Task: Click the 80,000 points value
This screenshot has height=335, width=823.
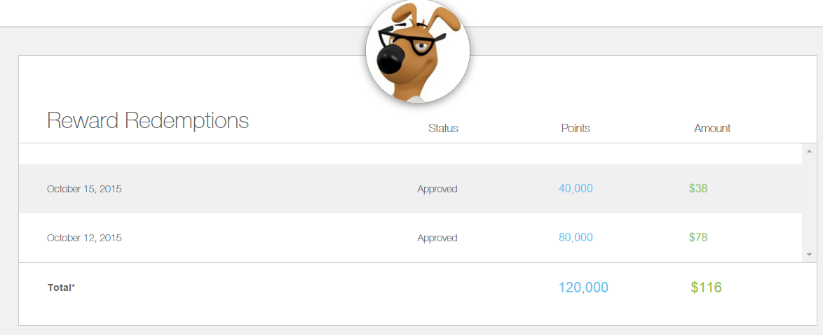Action: click(x=576, y=238)
